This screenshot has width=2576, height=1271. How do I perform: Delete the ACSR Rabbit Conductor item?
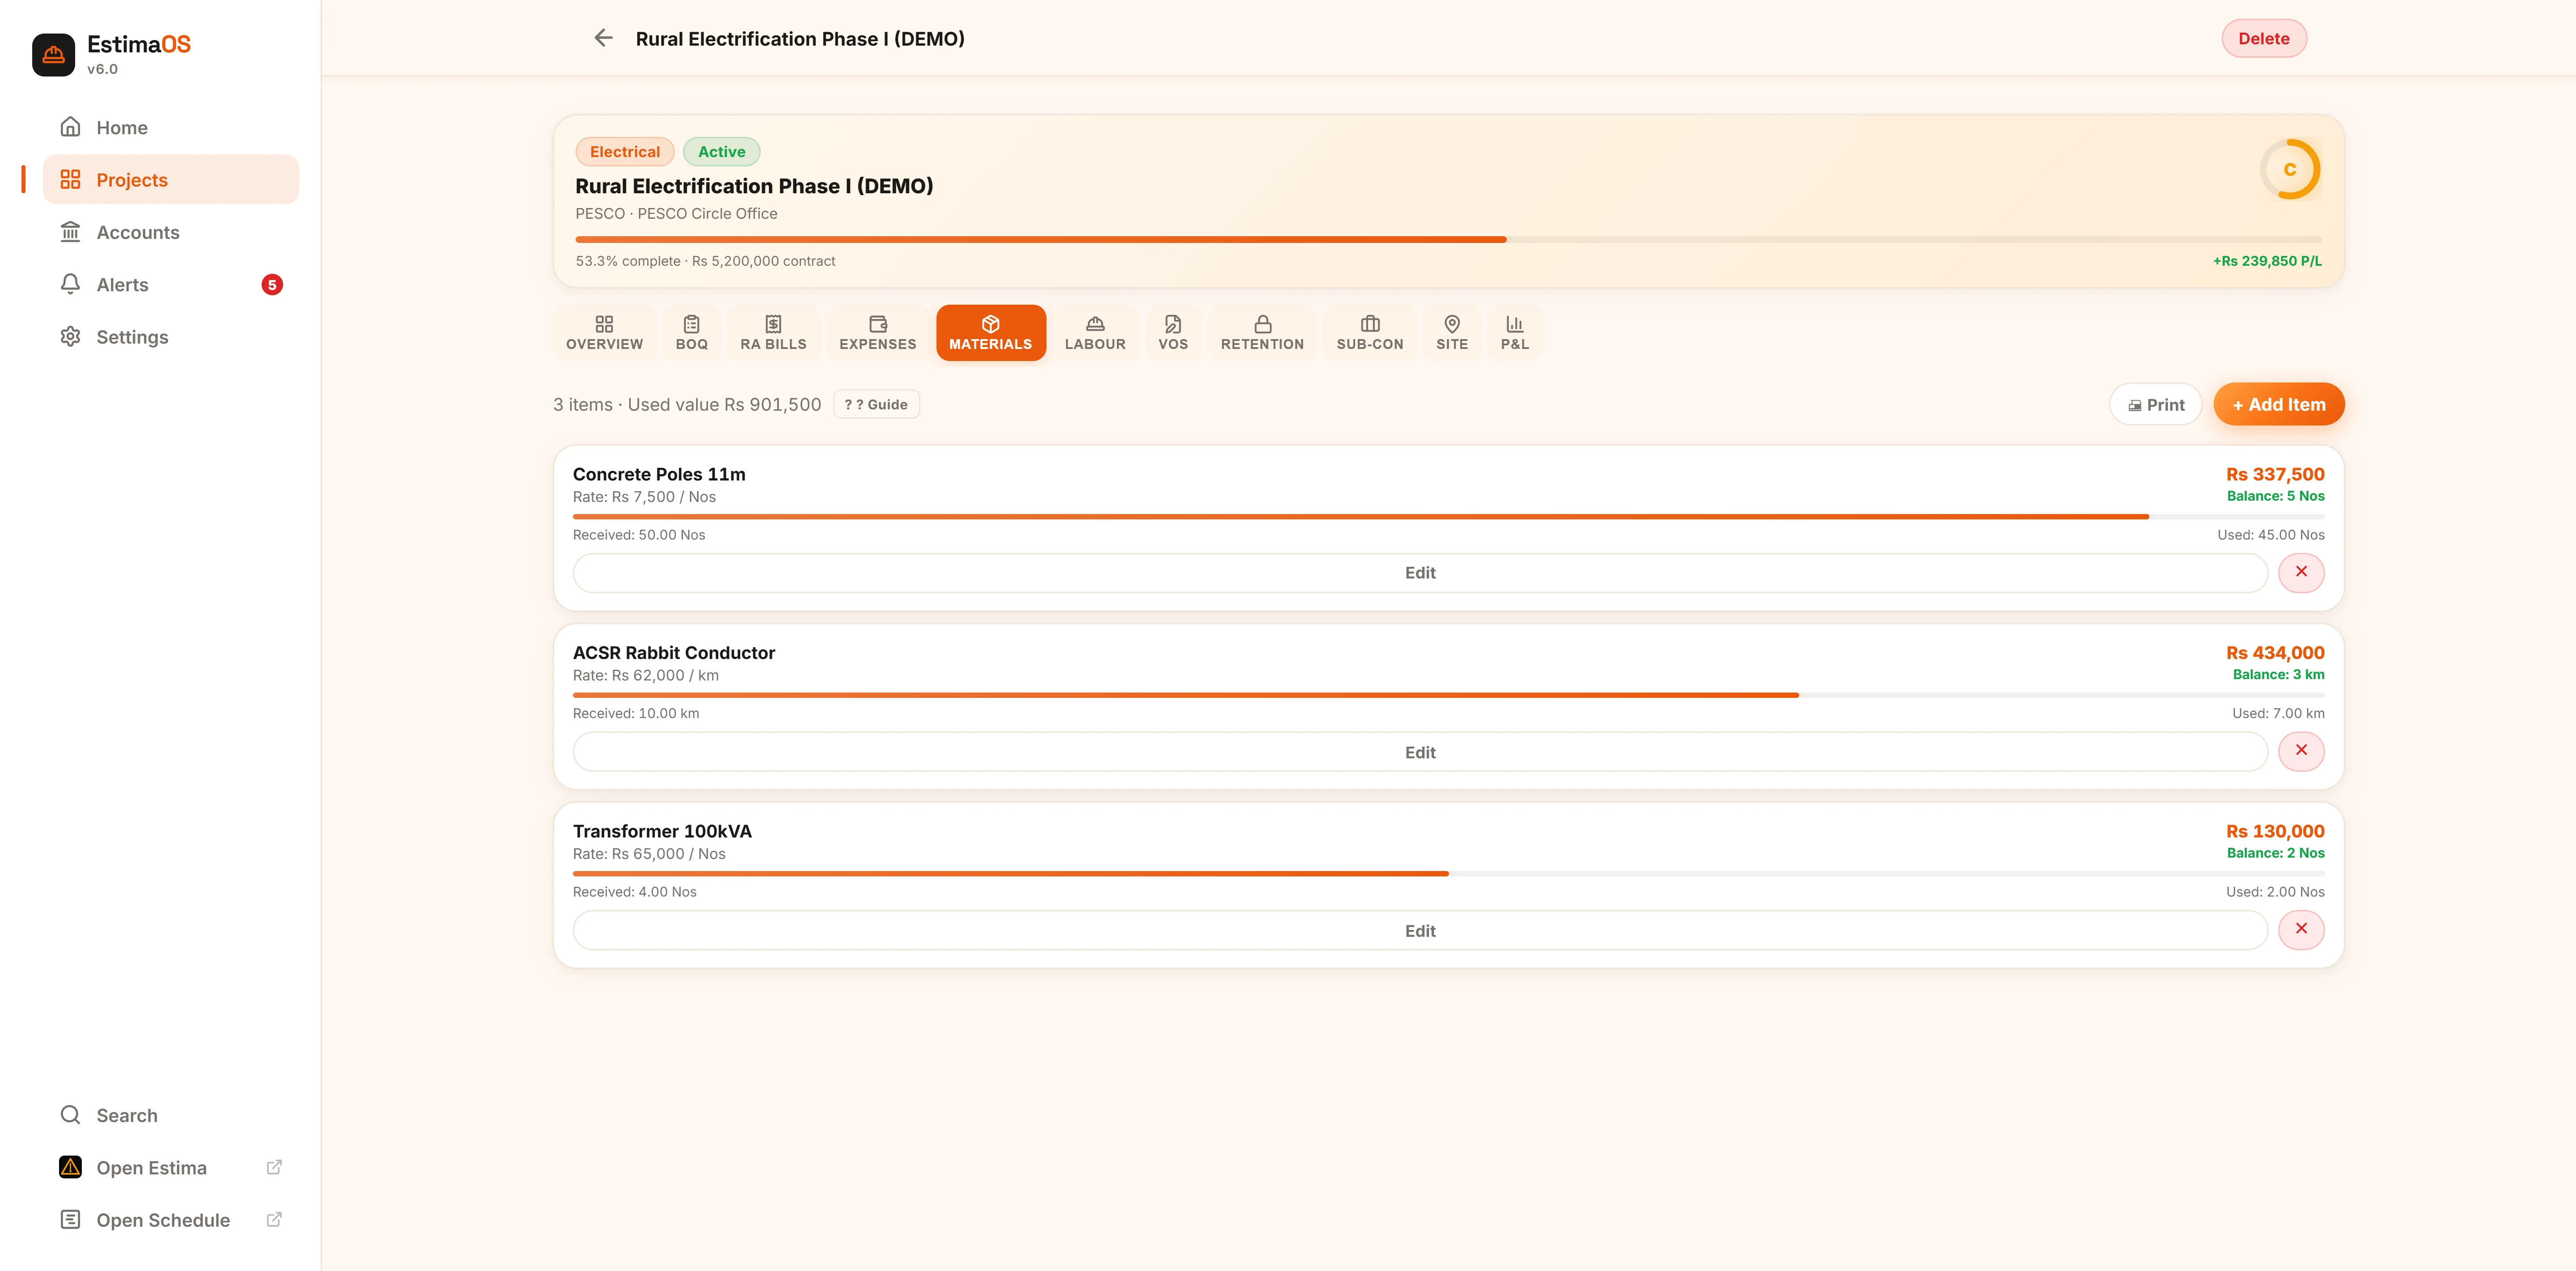[2301, 751]
